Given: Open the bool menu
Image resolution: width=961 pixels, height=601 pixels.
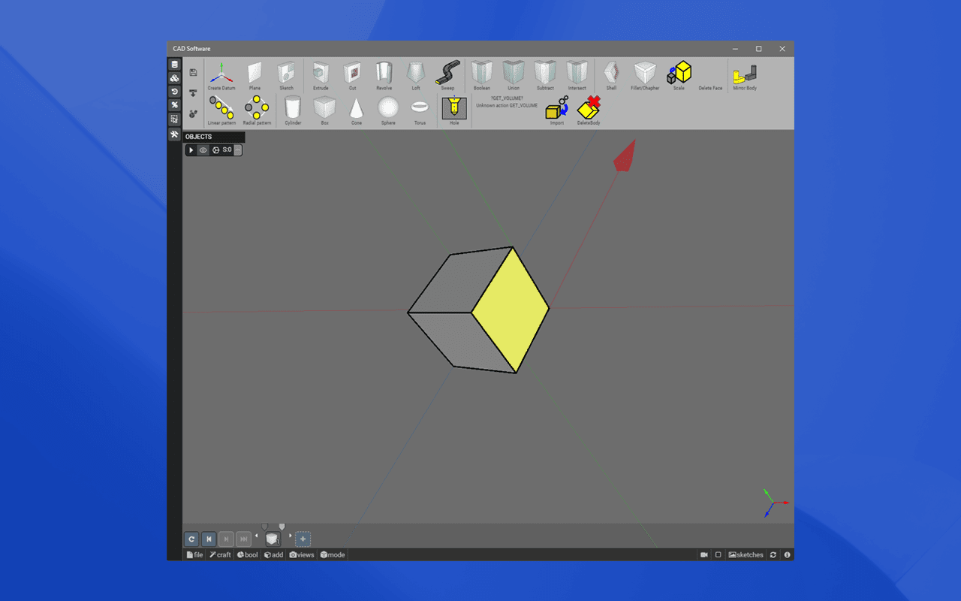Looking at the screenshot, I should click(248, 554).
